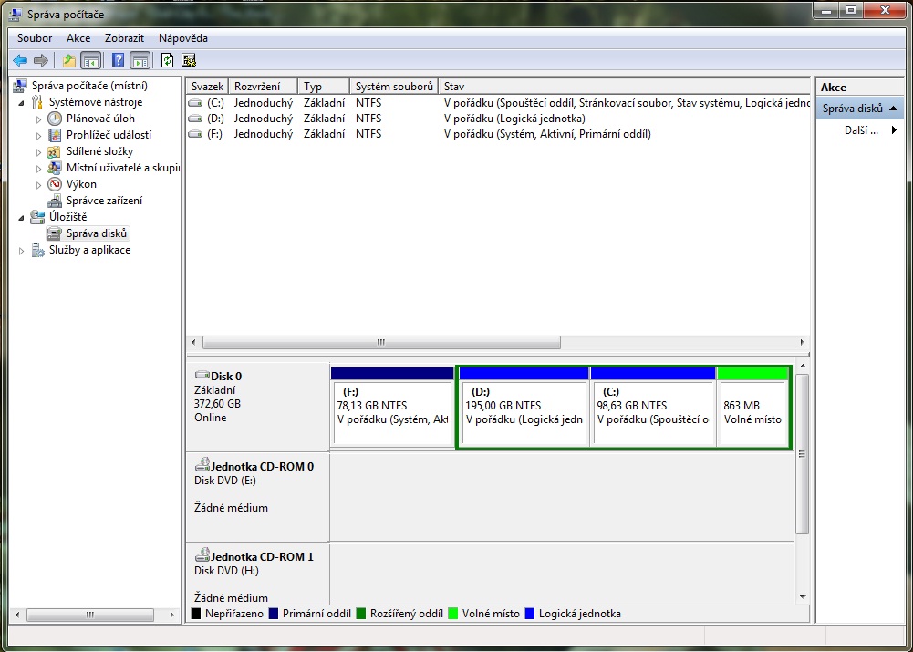Collapse the Systémové nástroje tree node
This screenshot has width=913, height=652.
pos(22,103)
